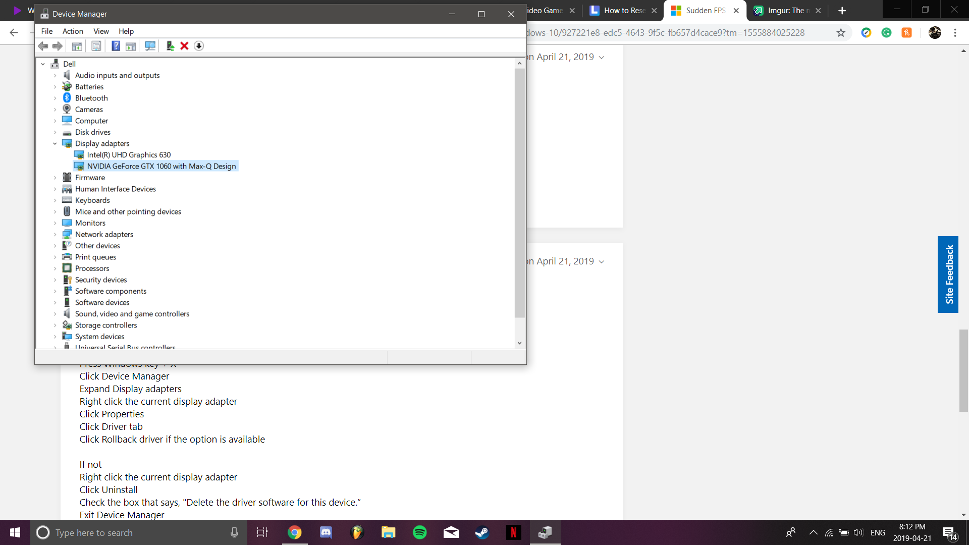Click Show/Hide Console Tree toolbar icon

[77, 46]
